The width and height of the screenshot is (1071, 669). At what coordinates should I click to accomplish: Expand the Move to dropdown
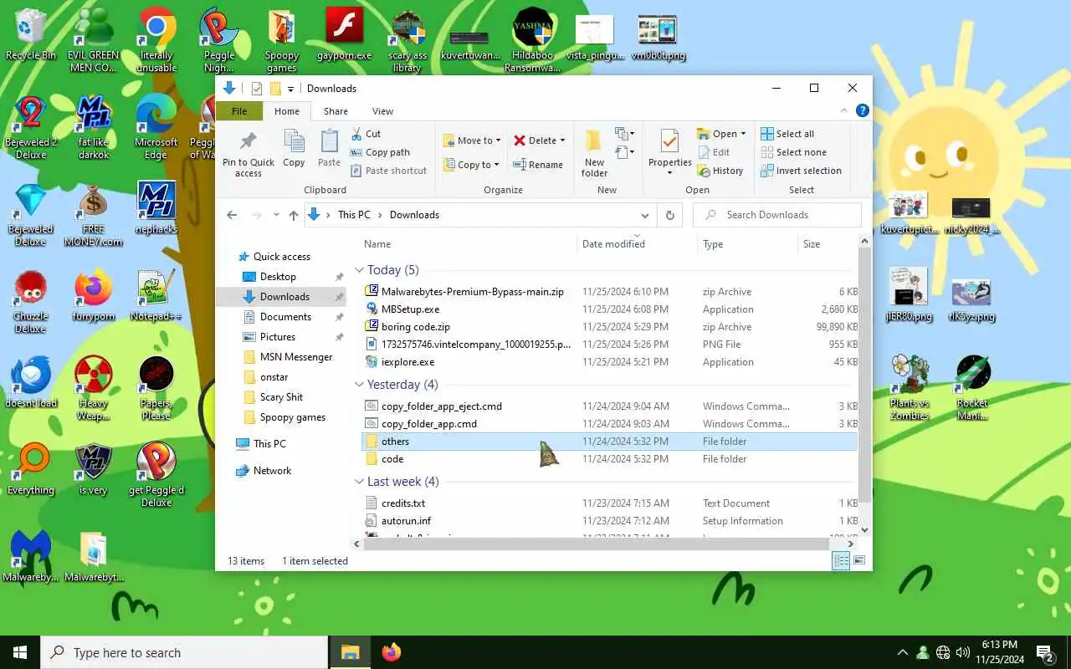(499, 140)
